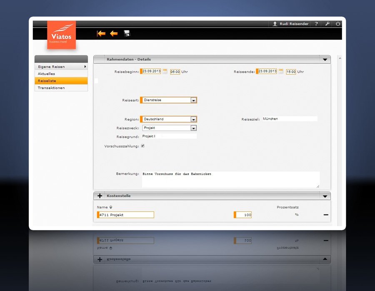Toggle the Vorschusszahlung checkbox
The image size is (375, 291).
pyautogui.click(x=143, y=146)
